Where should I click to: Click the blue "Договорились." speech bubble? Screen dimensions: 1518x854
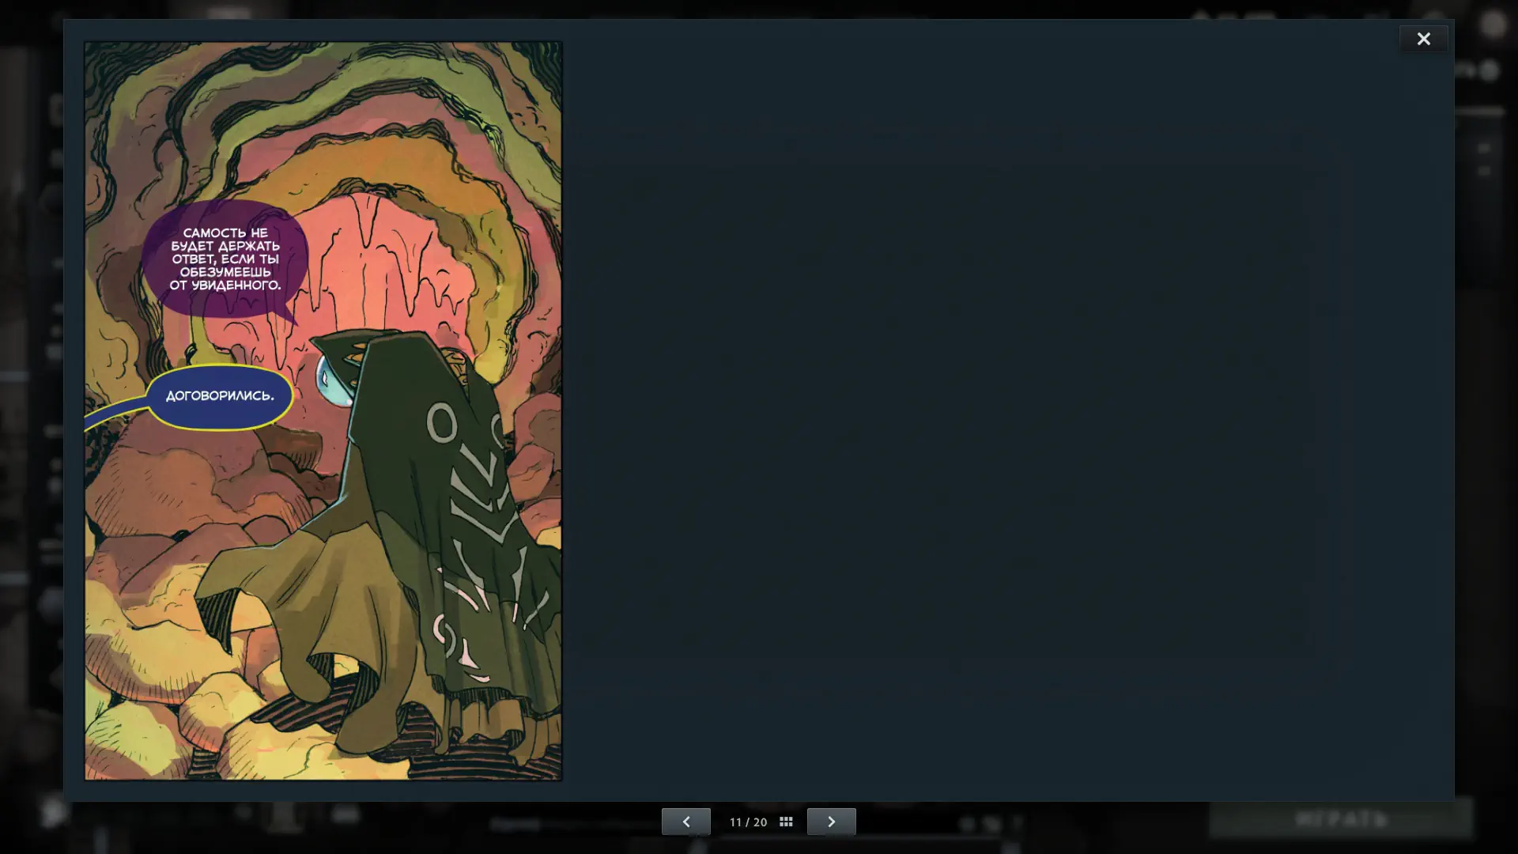pyautogui.click(x=220, y=396)
